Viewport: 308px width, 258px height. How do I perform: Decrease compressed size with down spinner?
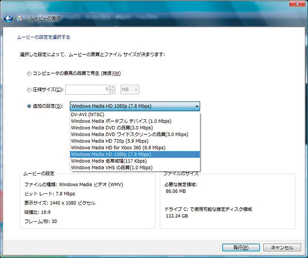113,92
